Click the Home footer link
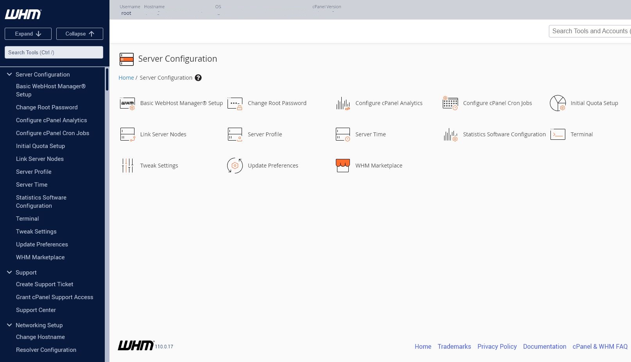631x362 pixels. (x=423, y=346)
